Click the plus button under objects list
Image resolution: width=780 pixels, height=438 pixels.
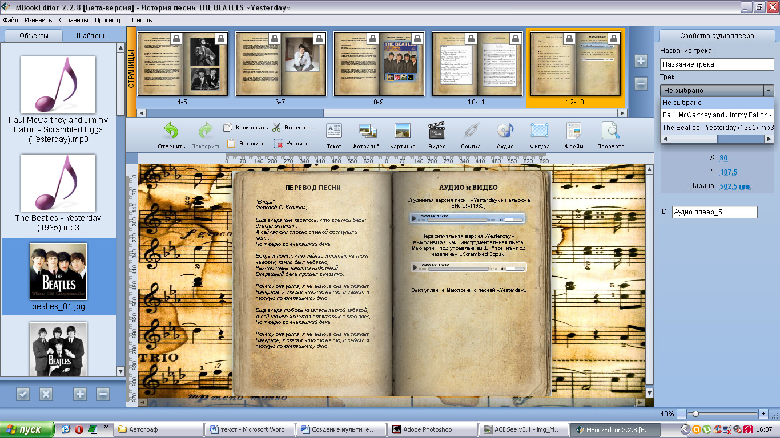(x=80, y=394)
